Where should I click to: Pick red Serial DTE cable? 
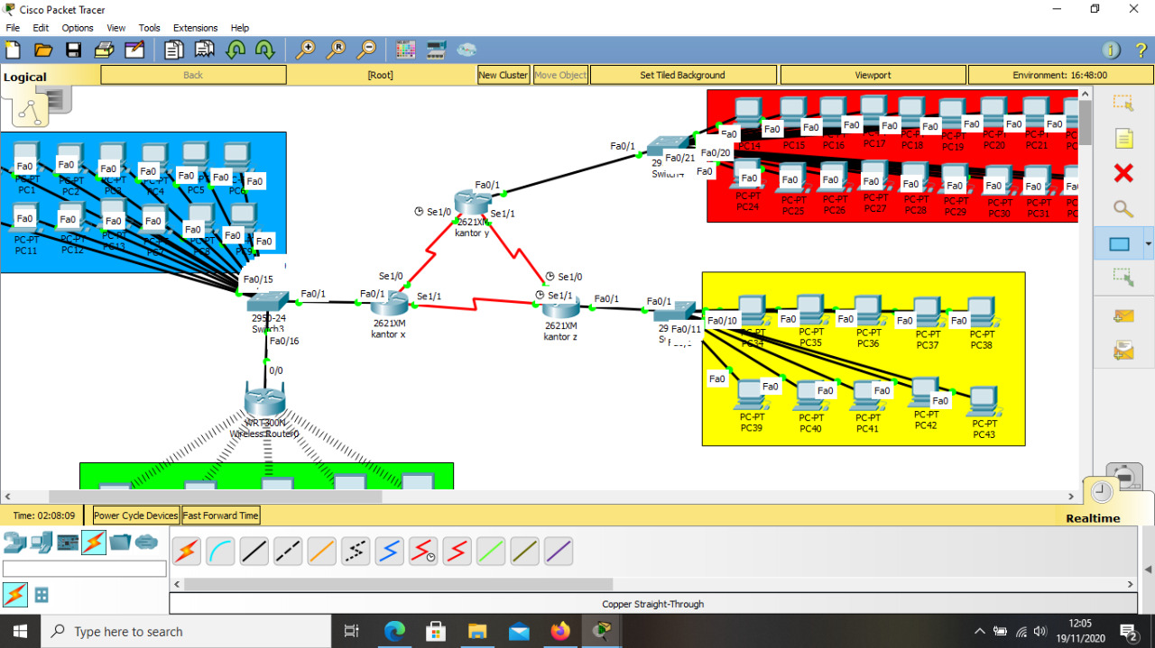[457, 551]
